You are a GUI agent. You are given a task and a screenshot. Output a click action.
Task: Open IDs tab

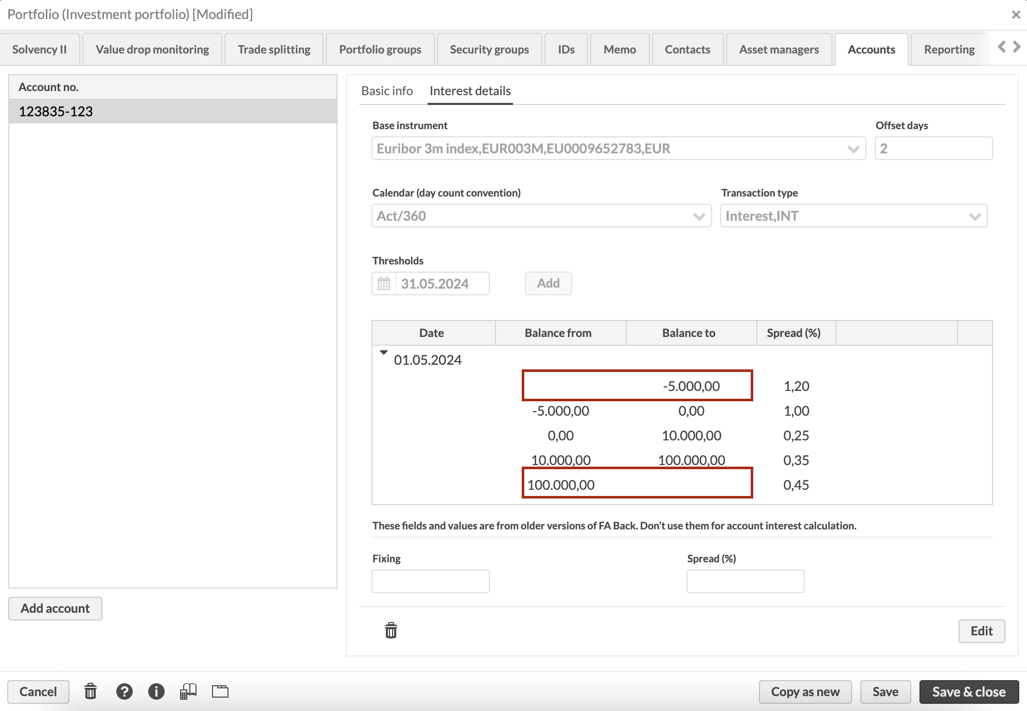tap(566, 49)
